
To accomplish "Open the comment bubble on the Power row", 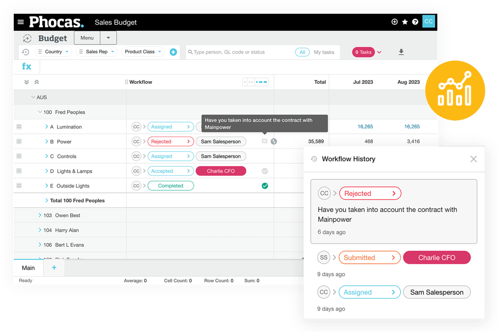I will pos(264,141).
